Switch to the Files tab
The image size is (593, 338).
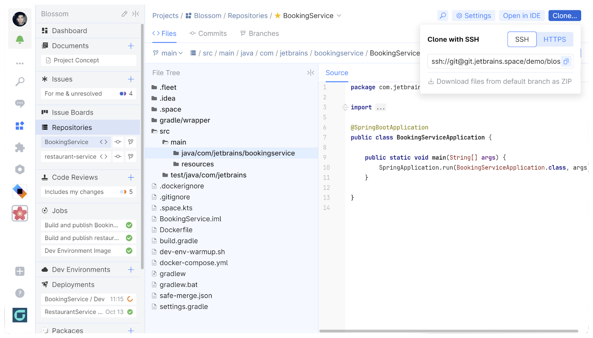click(x=164, y=33)
